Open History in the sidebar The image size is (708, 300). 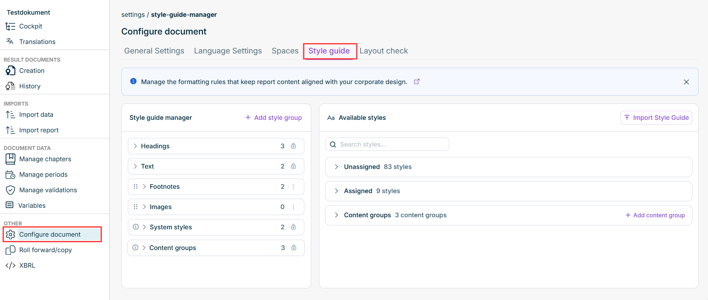point(30,86)
